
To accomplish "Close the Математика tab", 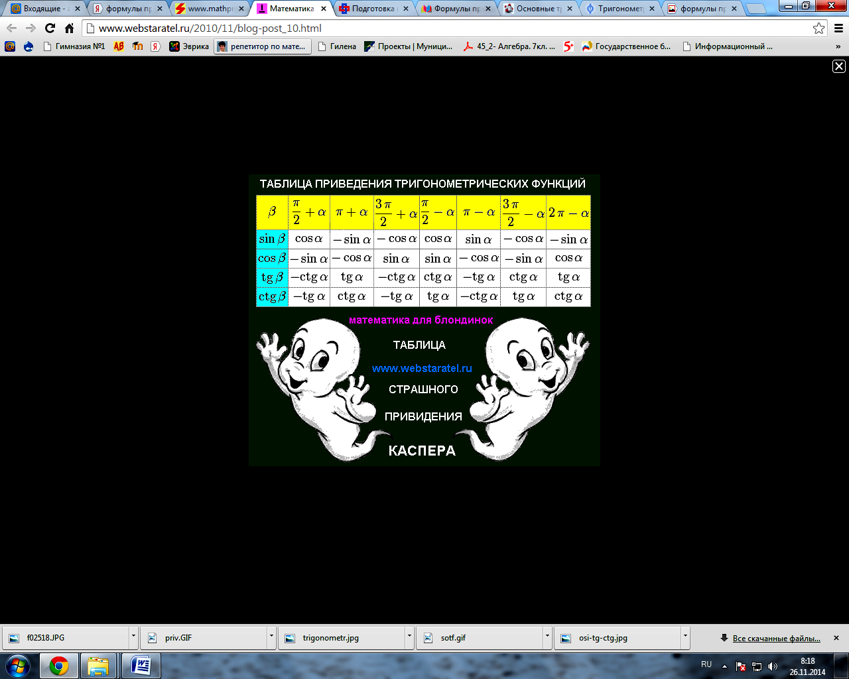I will [x=324, y=9].
